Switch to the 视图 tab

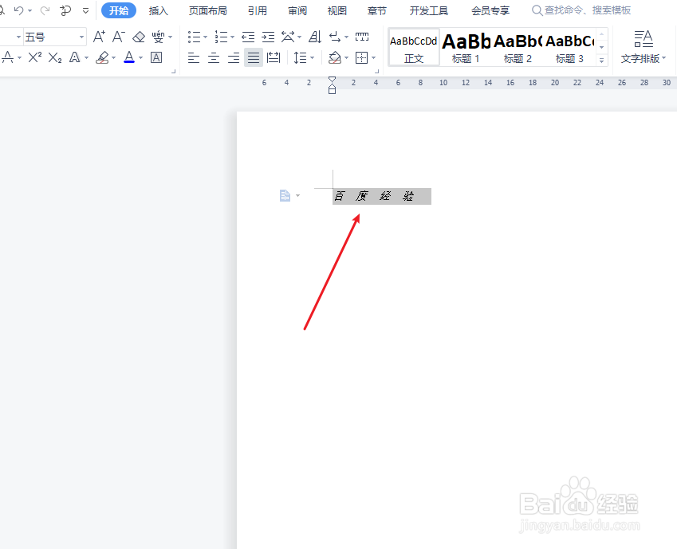pyautogui.click(x=337, y=10)
